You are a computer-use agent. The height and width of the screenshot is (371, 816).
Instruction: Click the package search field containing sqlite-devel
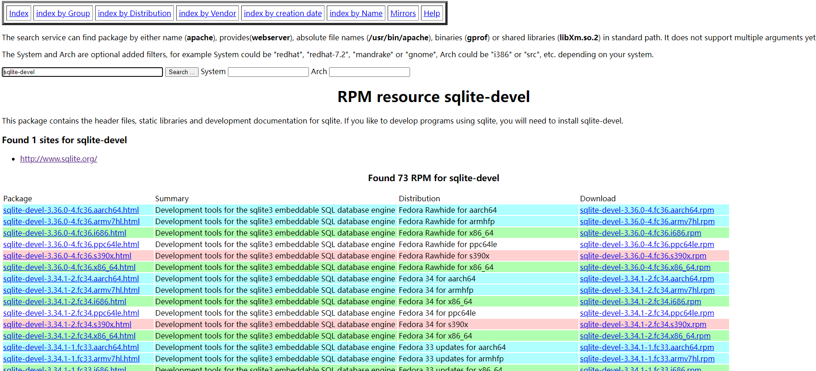coord(82,72)
